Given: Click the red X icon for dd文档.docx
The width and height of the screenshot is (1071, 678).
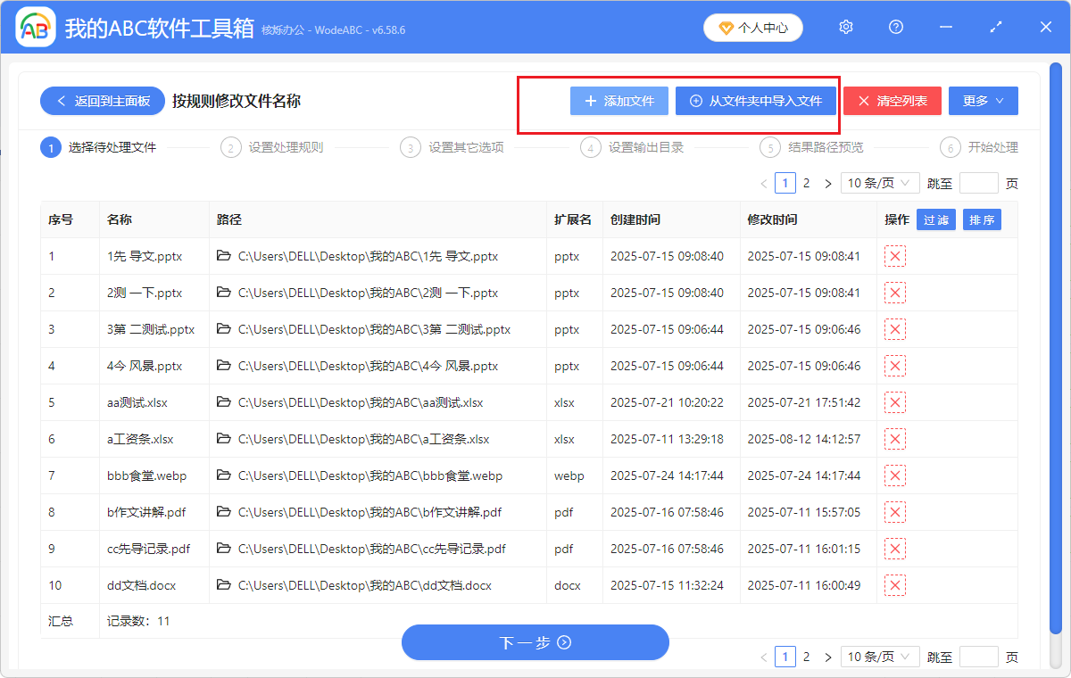Looking at the screenshot, I should [x=894, y=584].
